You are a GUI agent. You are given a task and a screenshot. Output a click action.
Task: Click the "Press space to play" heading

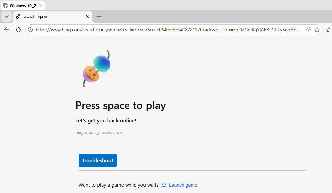pos(121,106)
